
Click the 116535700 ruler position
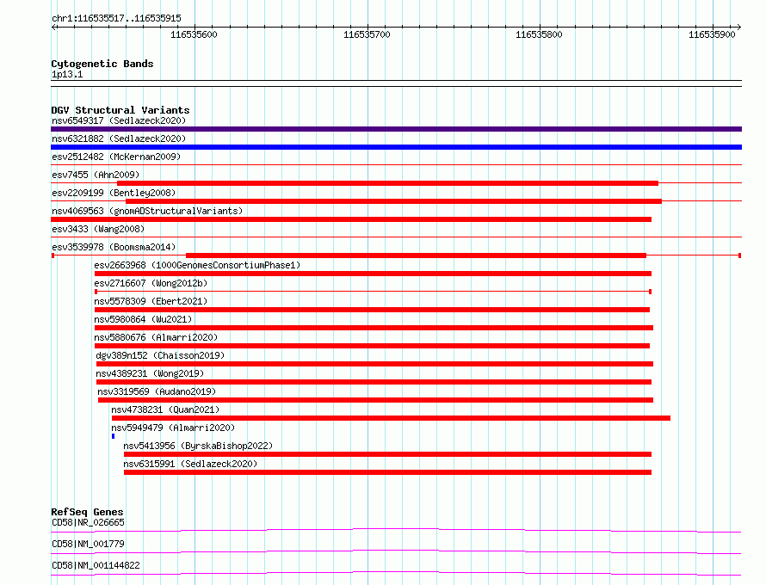pos(367,34)
